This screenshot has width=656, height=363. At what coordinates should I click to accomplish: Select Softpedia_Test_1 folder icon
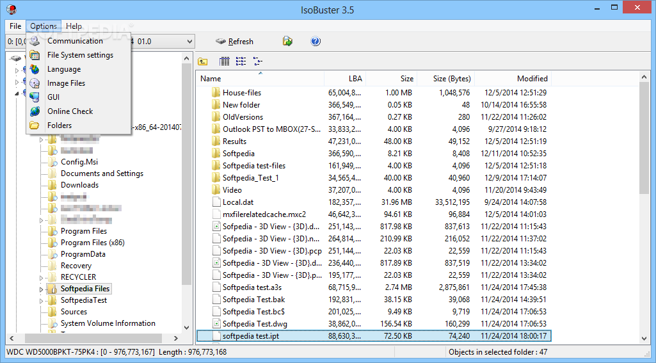216,177
